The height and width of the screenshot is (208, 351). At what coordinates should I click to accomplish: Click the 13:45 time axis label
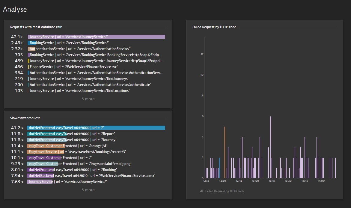305,181
